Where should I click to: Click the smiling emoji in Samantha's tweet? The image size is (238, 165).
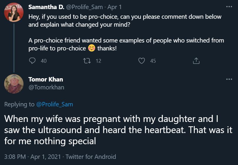[x=91, y=48]
